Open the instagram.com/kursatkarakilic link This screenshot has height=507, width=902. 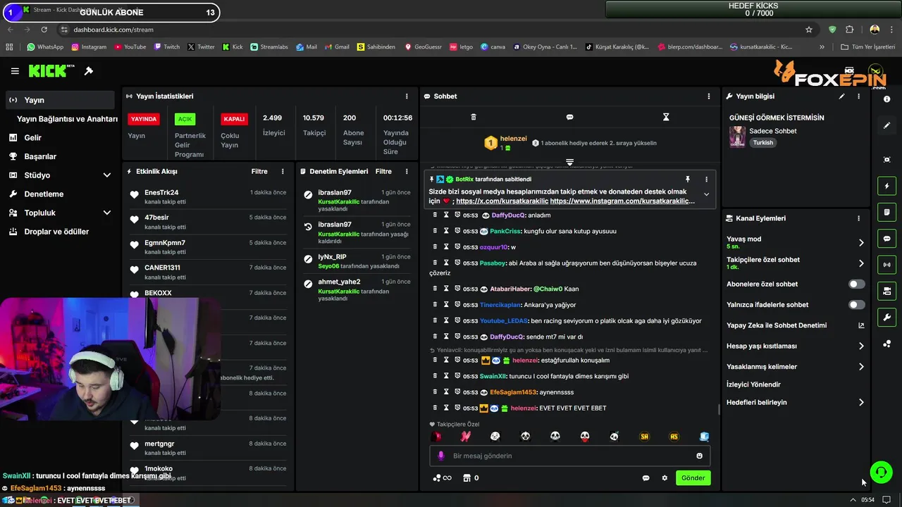(x=622, y=201)
